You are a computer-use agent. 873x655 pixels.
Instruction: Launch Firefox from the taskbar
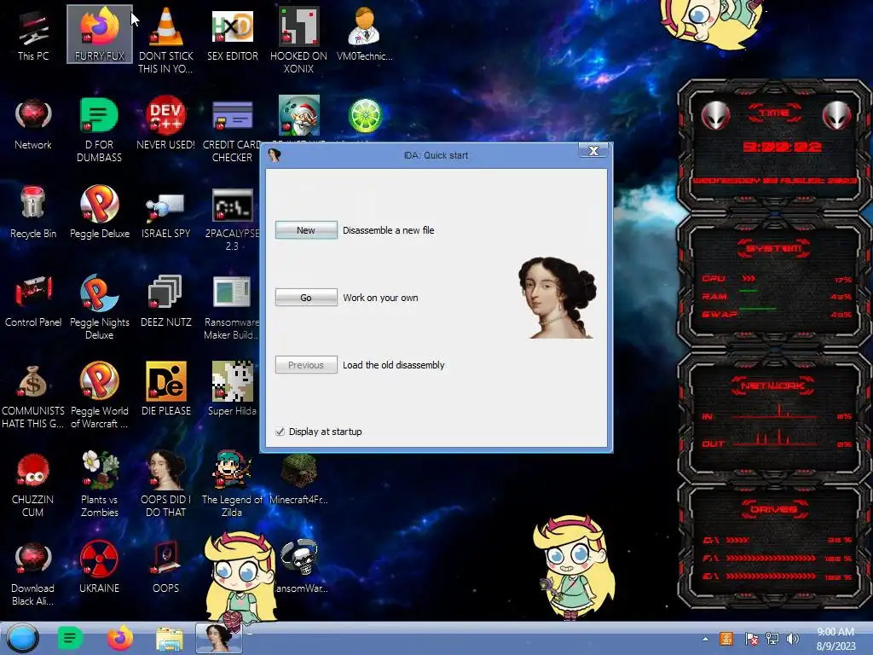120,638
